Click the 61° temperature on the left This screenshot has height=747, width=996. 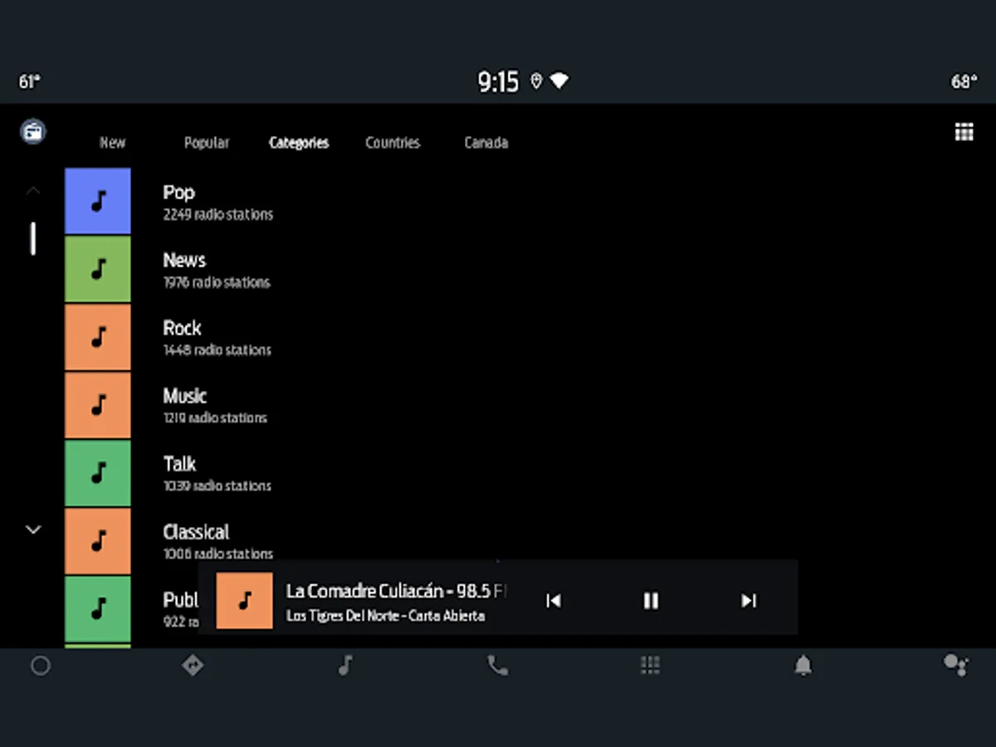coord(30,82)
